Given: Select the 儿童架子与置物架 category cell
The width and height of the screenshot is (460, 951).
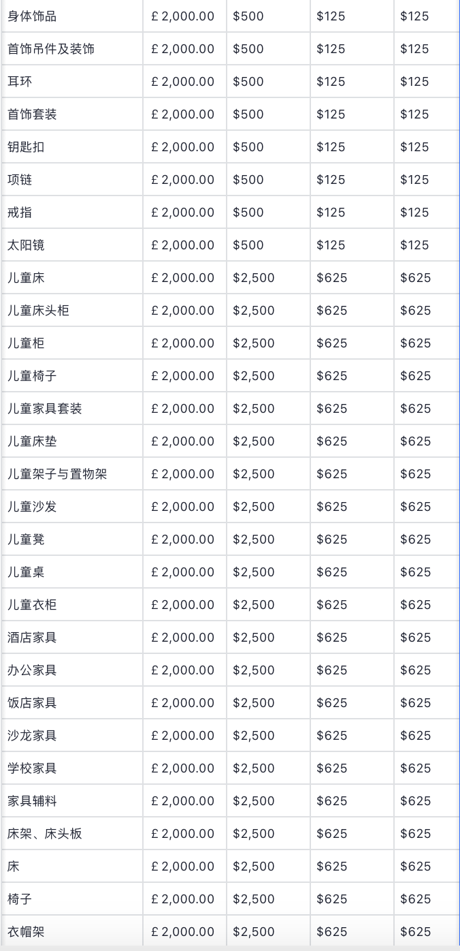Looking at the screenshot, I should point(57,474).
